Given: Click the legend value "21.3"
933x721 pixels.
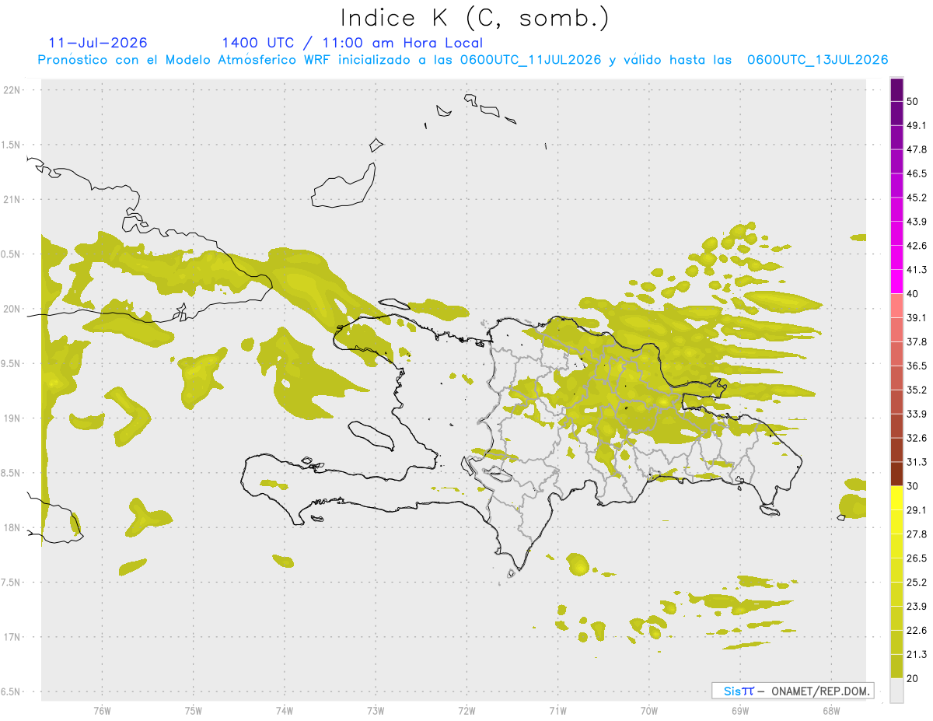Looking at the screenshot, I should tap(917, 655).
